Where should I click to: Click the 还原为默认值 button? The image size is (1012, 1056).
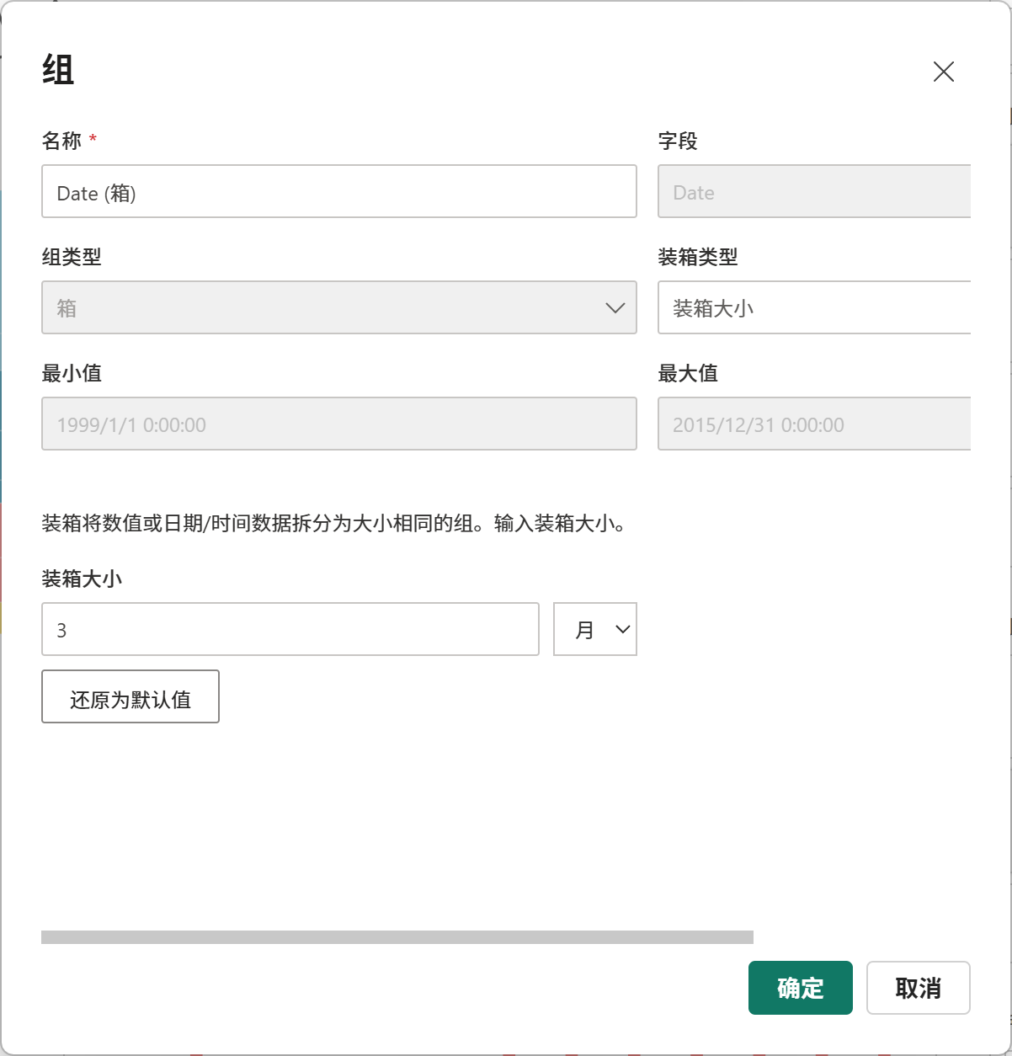(x=130, y=696)
